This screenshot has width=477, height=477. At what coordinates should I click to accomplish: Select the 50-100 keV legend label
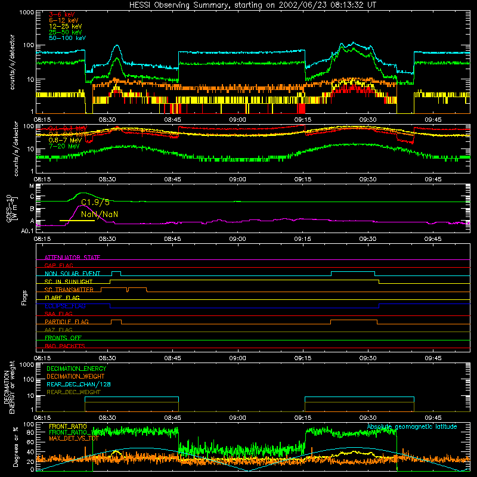click(67, 38)
